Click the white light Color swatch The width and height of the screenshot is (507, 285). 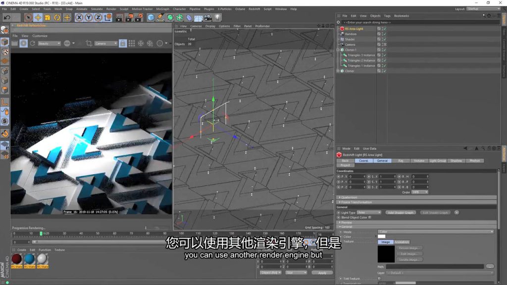point(382,237)
